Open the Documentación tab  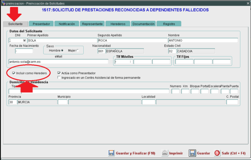pos(143,24)
